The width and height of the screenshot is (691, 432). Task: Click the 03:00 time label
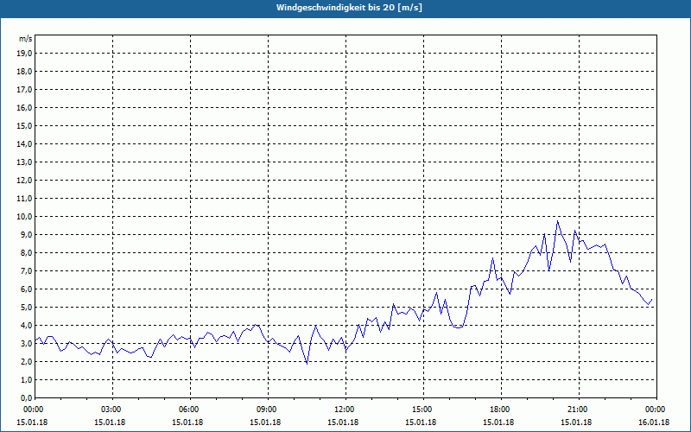click(x=112, y=410)
